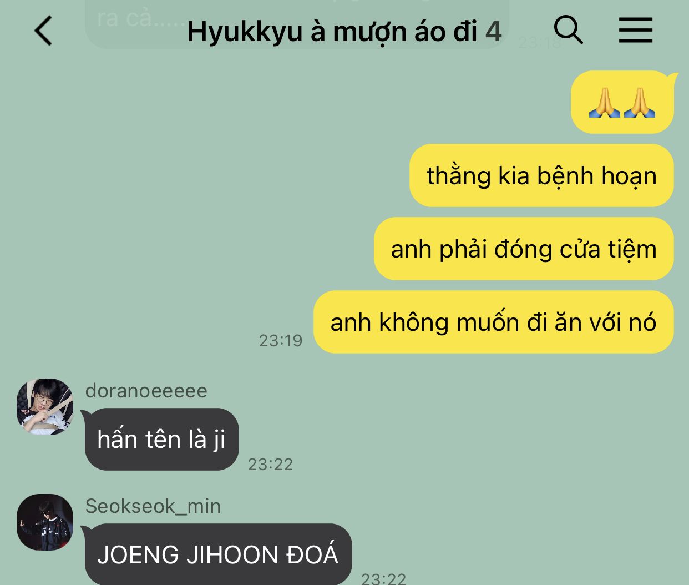The width and height of the screenshot is (689, 585).
Task: Tap the chat title "Hyukkyu à mượn áo đi"
Action: tap(332, 31)
